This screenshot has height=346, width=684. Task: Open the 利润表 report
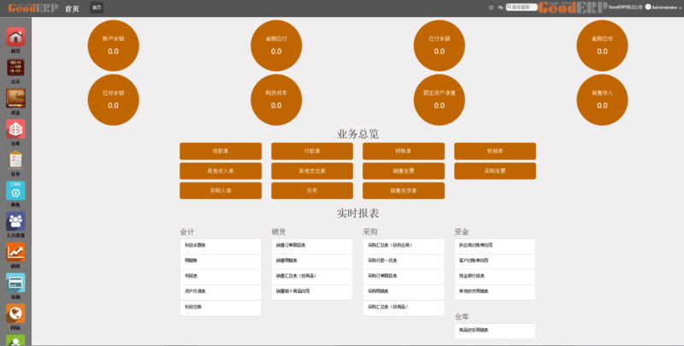click(221, 276)
